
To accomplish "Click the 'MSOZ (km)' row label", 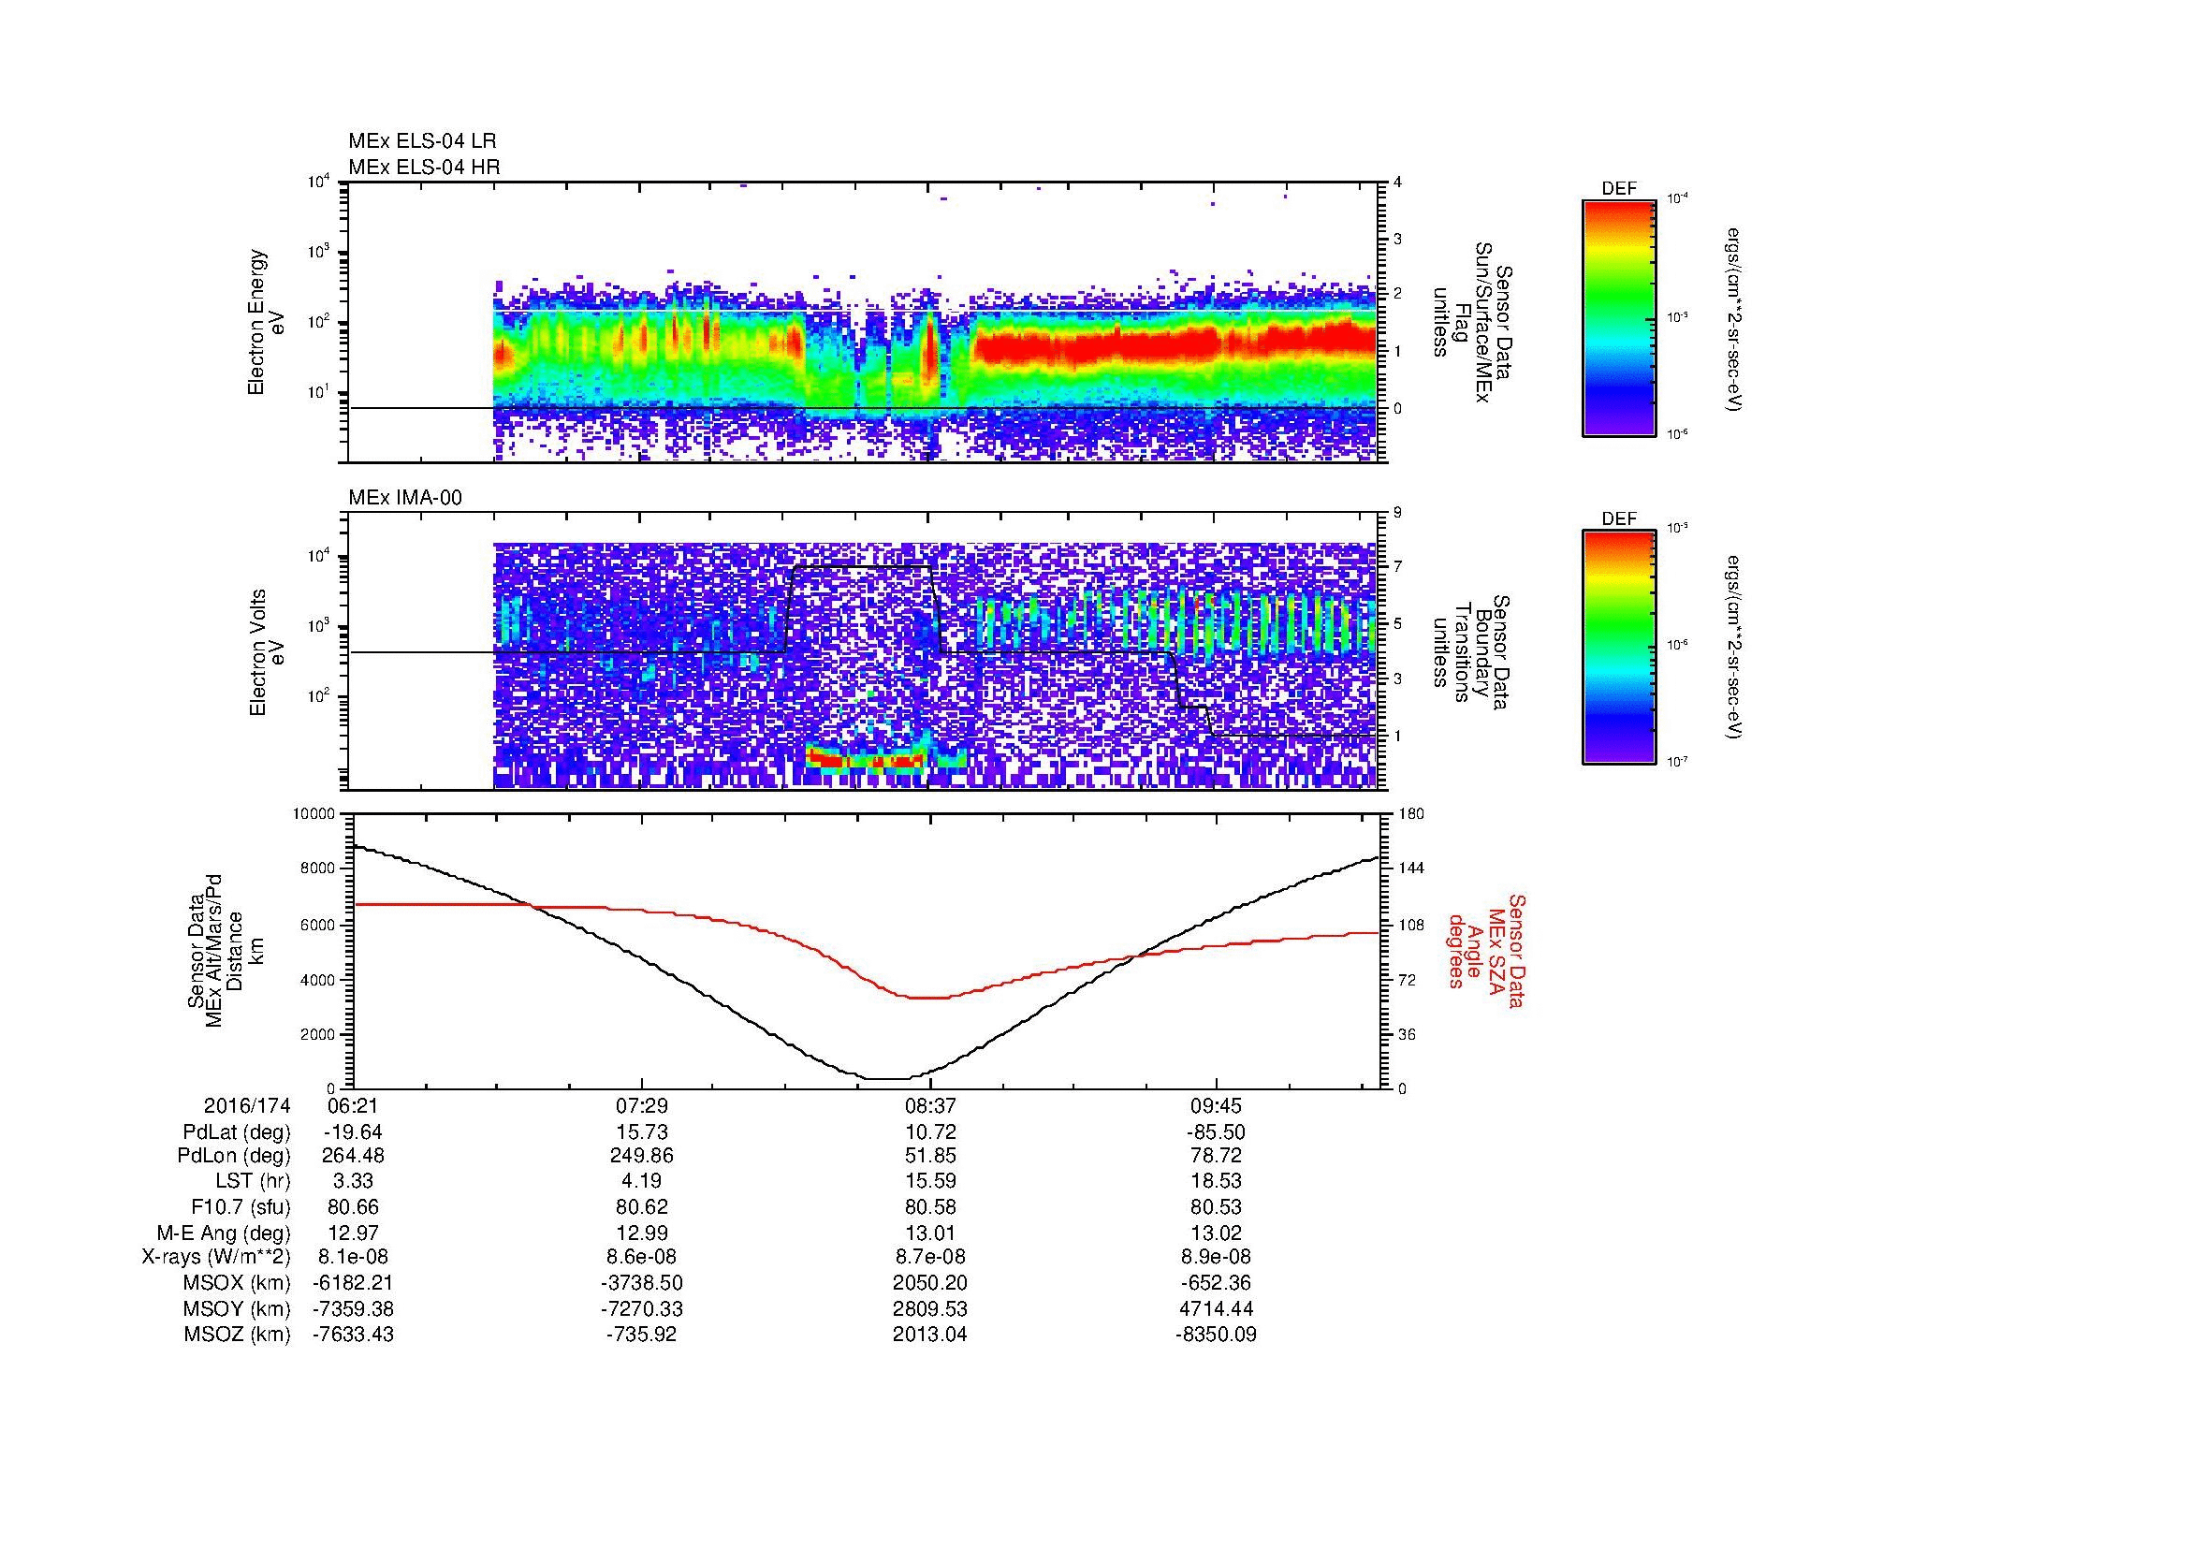I will (x=237, y=1335).
